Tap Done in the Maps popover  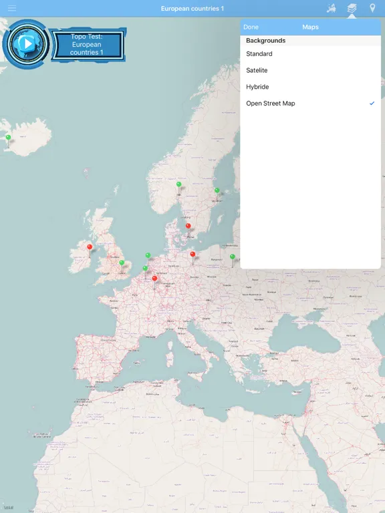251,27
